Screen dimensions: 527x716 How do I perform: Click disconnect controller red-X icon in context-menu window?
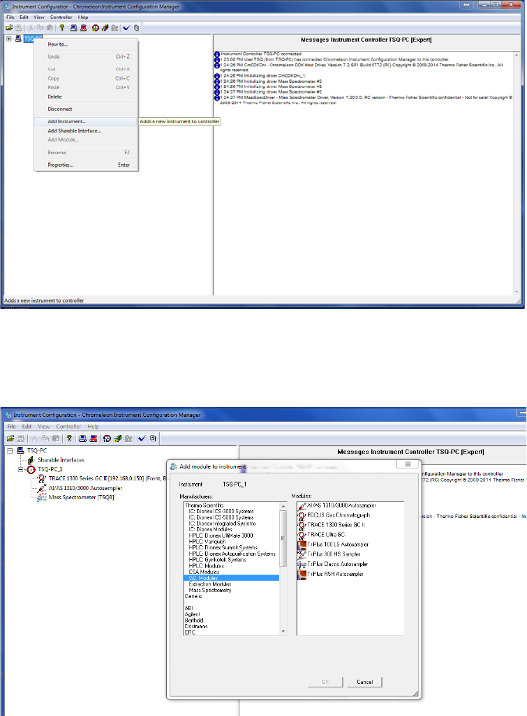coord(84,28)
